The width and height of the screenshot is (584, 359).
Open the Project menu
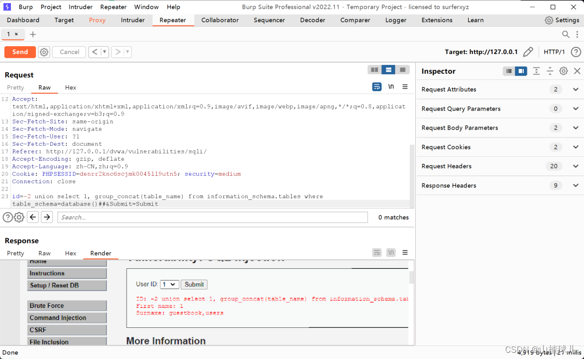point(51,7)
